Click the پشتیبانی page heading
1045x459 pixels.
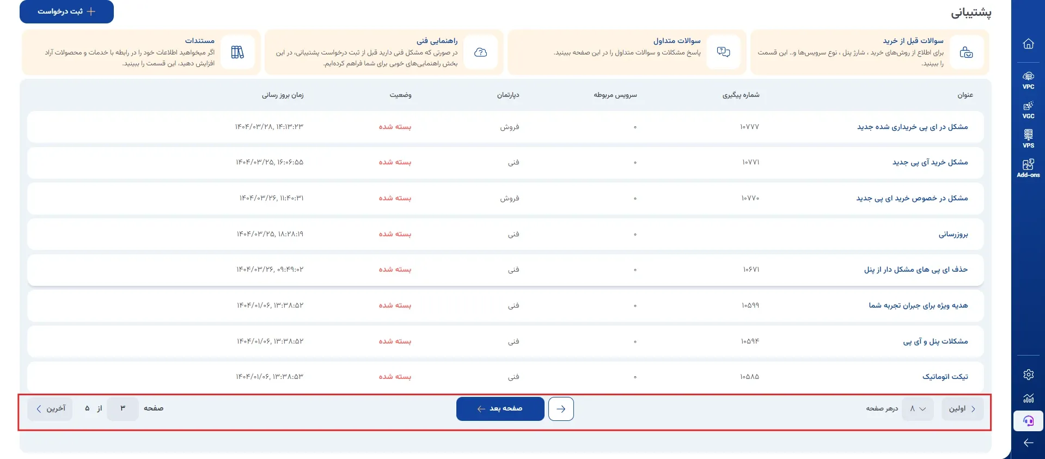click(x=971, y=13)
